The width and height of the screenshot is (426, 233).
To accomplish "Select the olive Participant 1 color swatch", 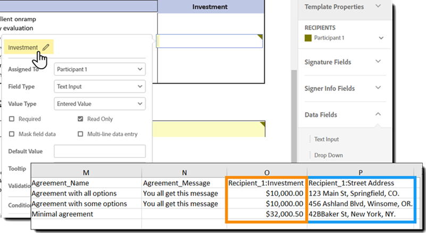I will [x=307, y=38].
